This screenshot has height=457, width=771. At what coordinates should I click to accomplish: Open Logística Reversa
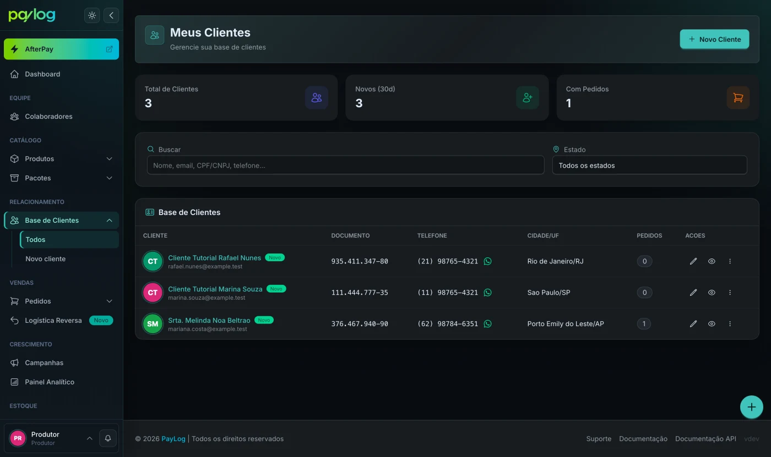[61, 321]
